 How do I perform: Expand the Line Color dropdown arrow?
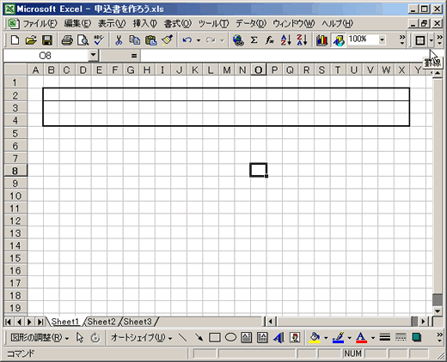(349, 338)
